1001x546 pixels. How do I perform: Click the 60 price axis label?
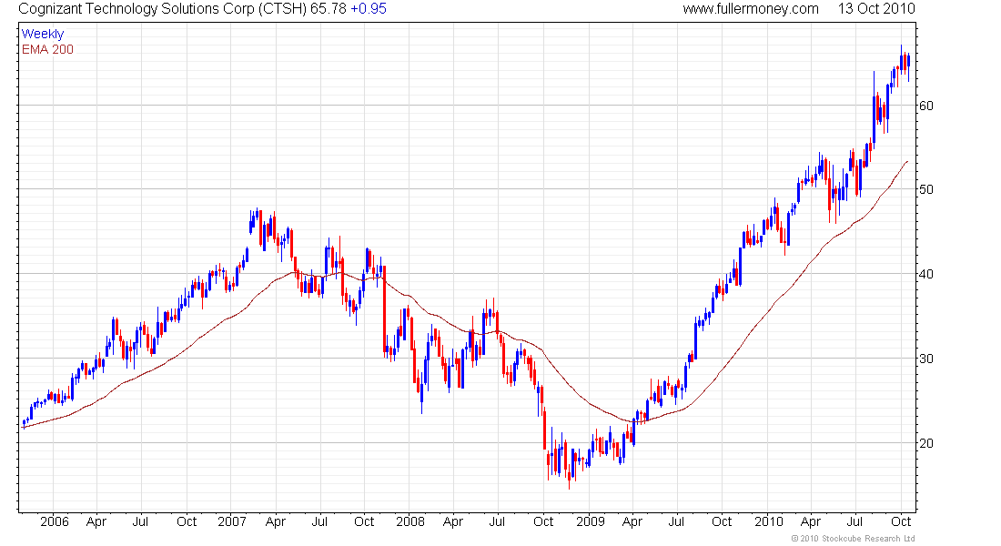(925, 106)
